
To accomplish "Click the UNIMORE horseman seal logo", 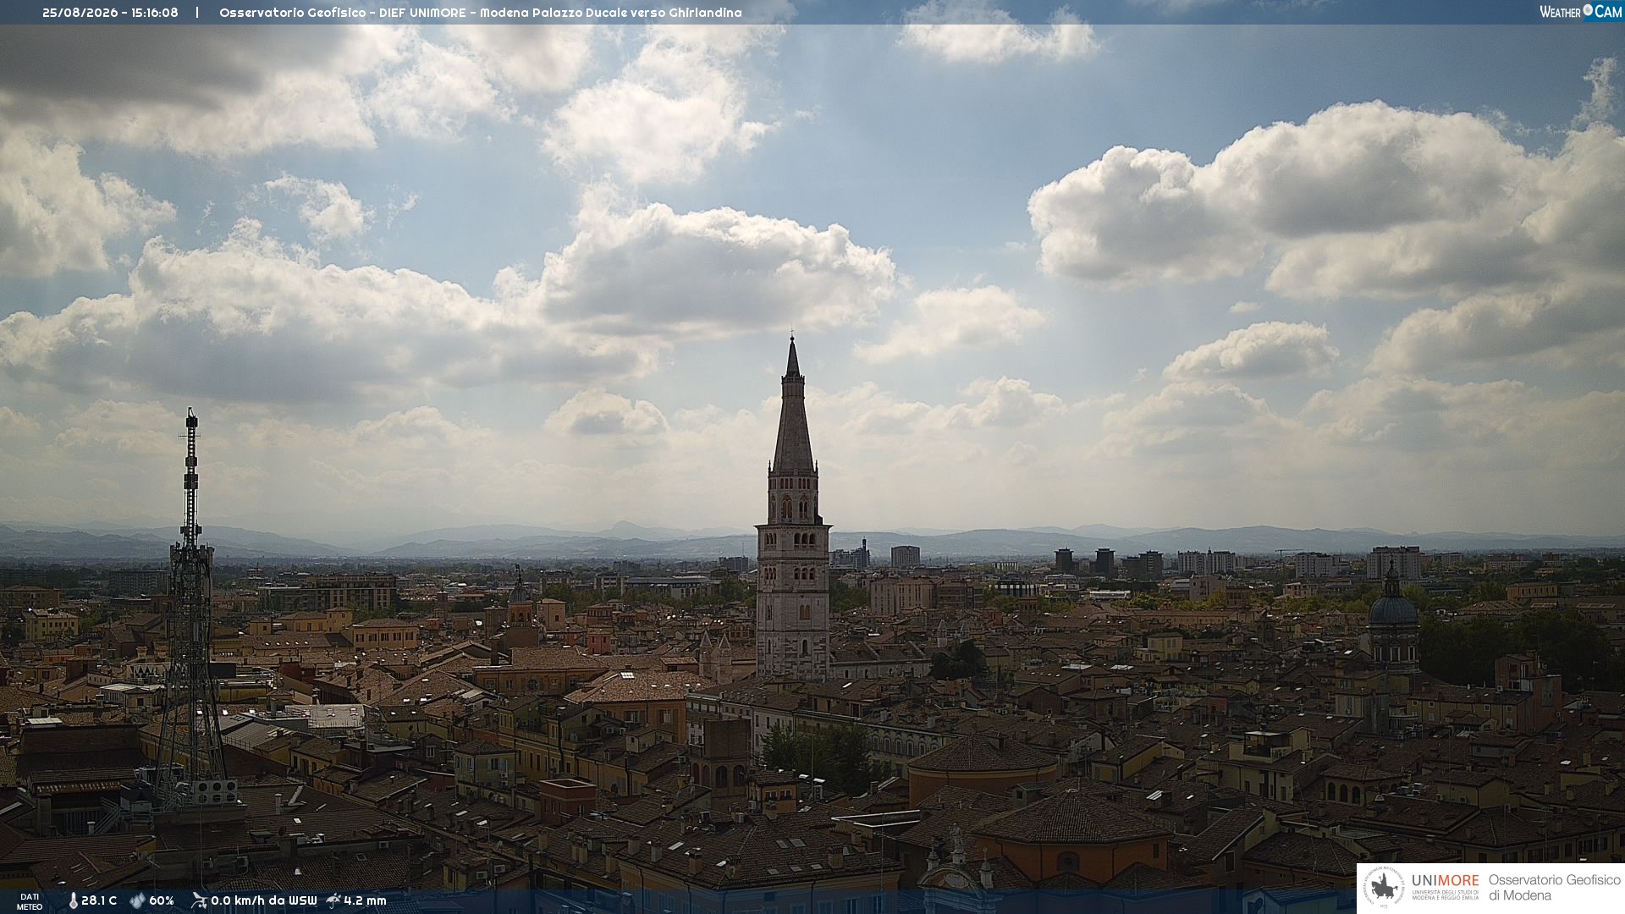I will click(1384, 888).
